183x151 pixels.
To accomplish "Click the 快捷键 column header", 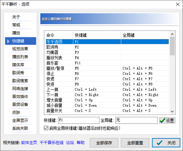I will click(x=97, y=35).
